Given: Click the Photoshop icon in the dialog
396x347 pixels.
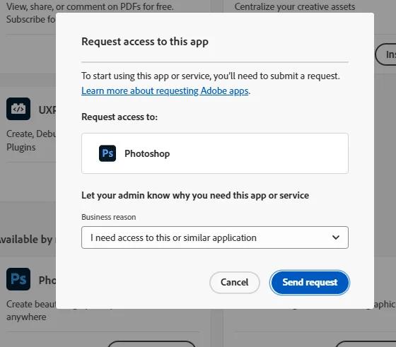Looking at the screenshot, I should click(107, 153).
